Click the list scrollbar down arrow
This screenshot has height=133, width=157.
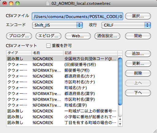[120, 124]
